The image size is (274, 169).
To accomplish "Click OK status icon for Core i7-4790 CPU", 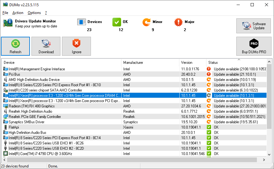I will 209,154.
